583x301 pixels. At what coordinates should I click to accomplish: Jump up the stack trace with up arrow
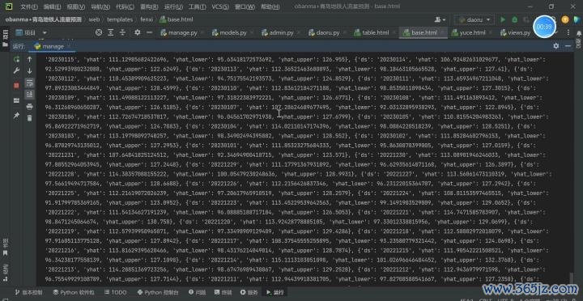29,59
